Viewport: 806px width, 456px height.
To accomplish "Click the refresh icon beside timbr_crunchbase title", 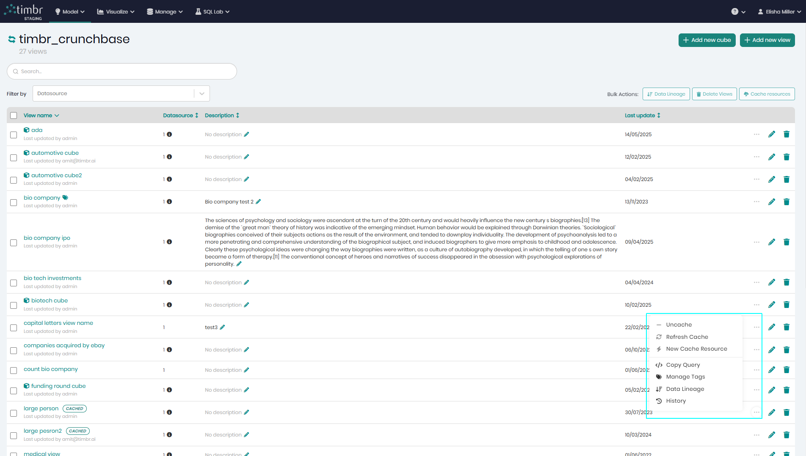I will click(x=11, y=39).
